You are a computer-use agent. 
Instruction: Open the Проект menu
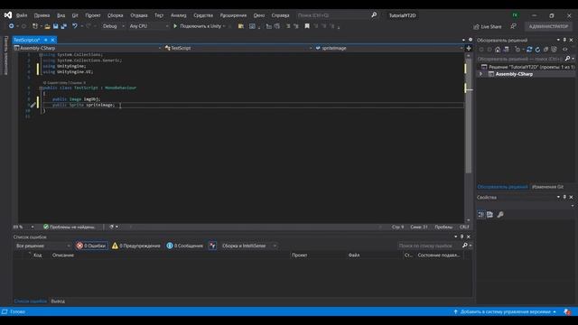point(93,15)
